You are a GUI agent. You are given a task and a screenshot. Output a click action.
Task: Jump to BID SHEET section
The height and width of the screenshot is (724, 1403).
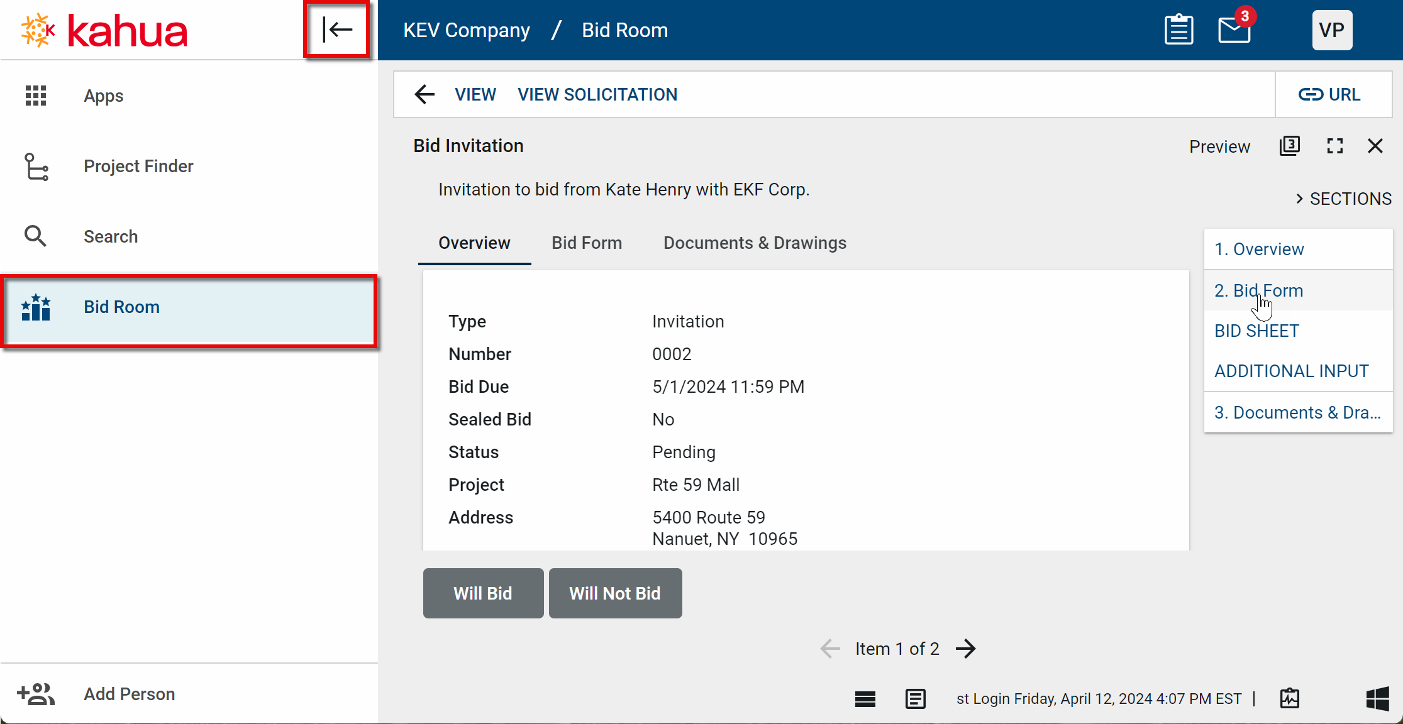point(1256,331)
